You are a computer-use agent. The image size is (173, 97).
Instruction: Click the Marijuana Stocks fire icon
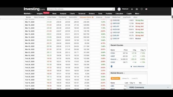pos(93,17)
